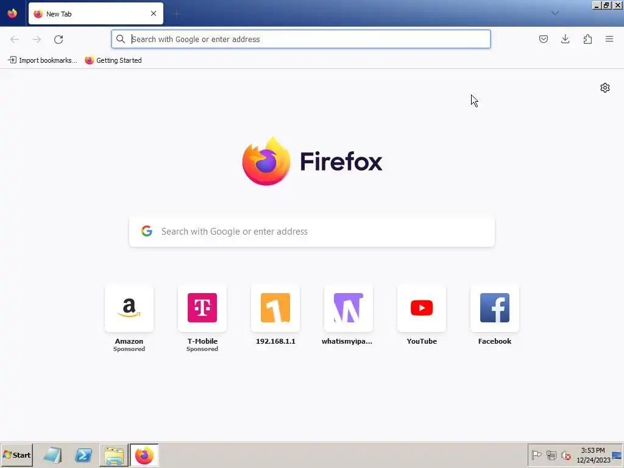Open Action Center flag tray icon
Screen dimensions: 624x468
536,455
